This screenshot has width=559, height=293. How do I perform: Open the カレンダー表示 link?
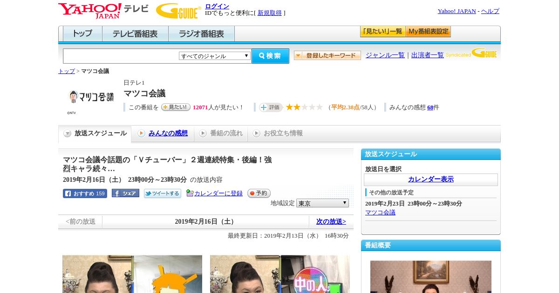click(431, 180)
